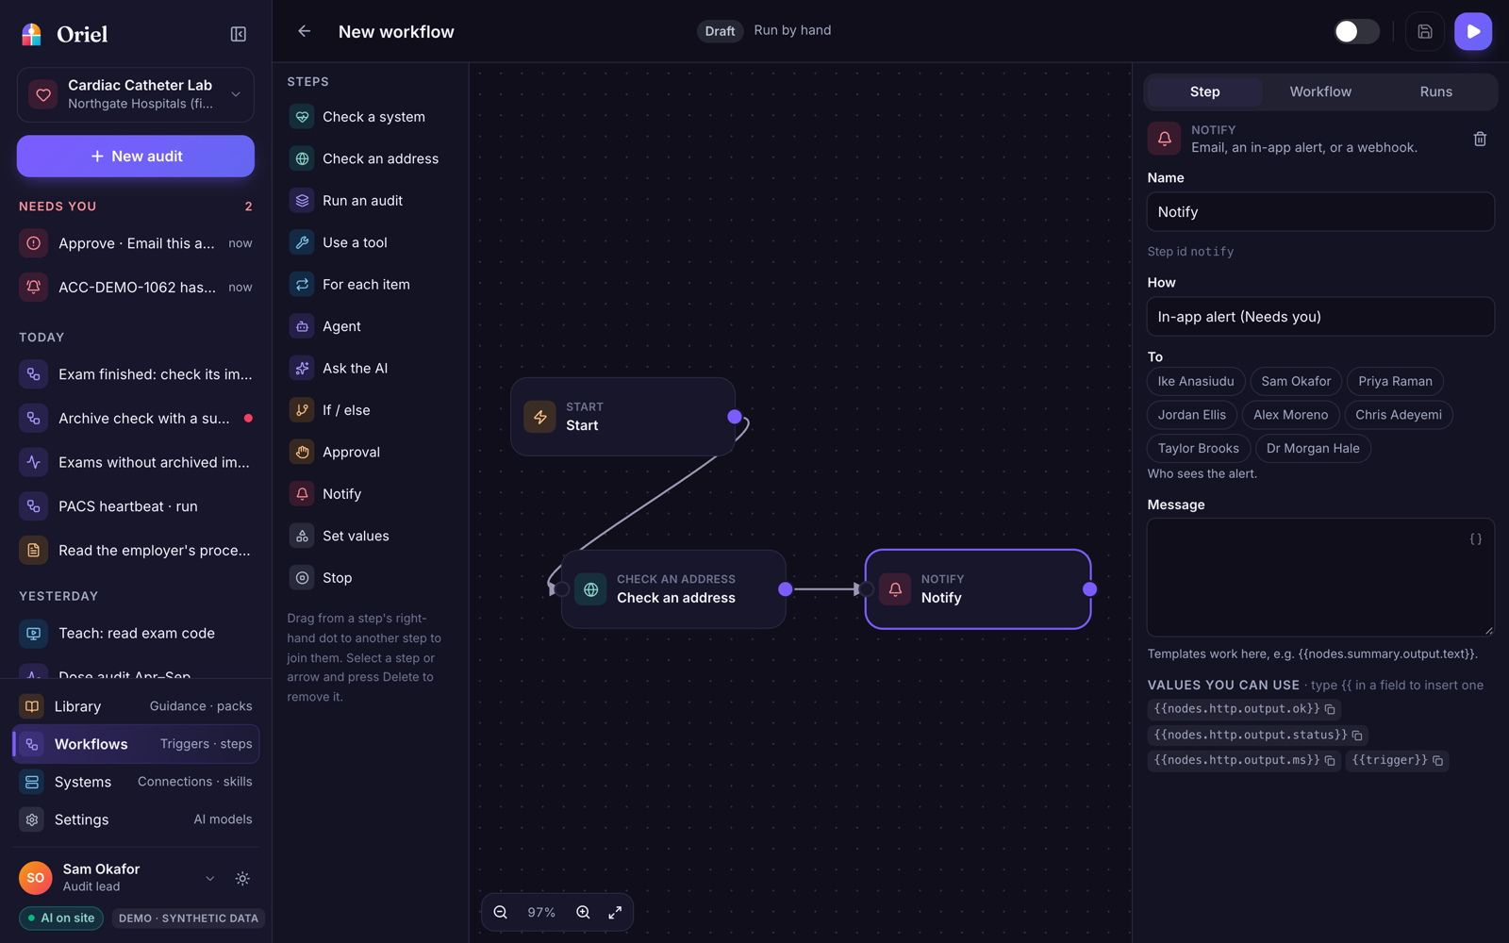Open the How delivery method dropdown
The height and width of the screenshot is (943, 1509).
(x=1320, y=317)
